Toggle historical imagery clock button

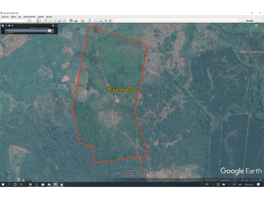tap(71, 21)
